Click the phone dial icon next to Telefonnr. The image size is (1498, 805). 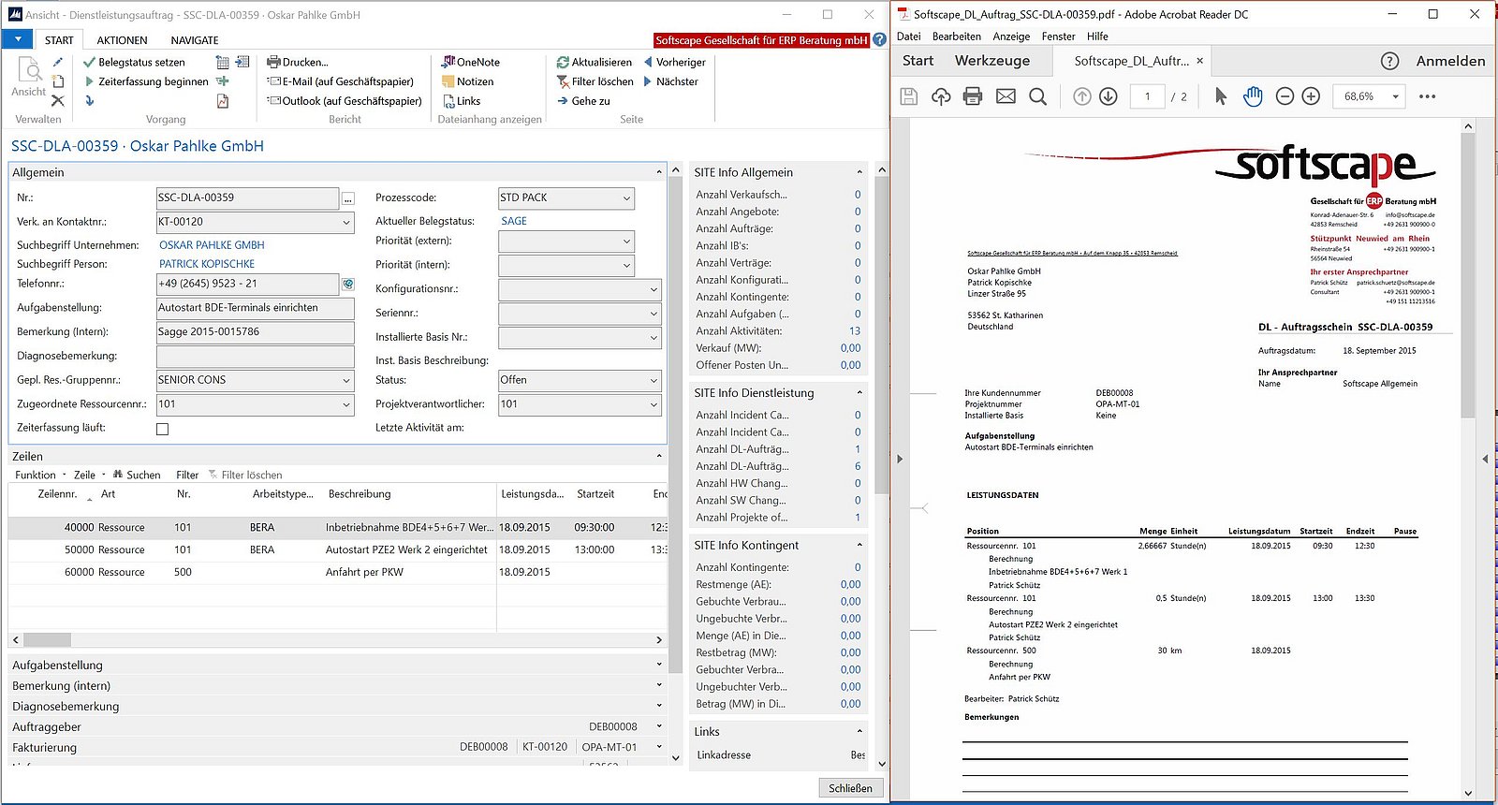(347, 284)
